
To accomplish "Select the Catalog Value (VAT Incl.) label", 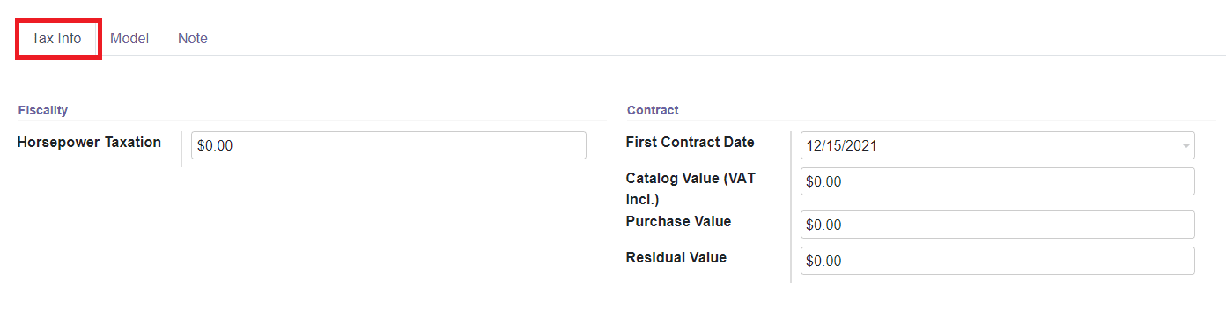I will coord(691,188).
